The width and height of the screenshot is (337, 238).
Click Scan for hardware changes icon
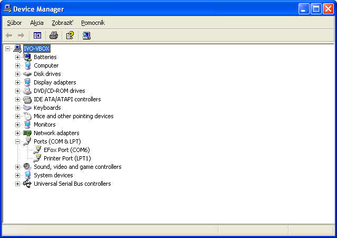(86, 35)
